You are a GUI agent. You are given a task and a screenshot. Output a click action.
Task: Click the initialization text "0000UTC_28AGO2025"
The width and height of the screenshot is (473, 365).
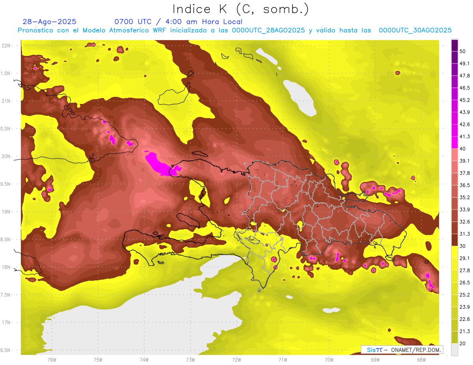coord(268,30)
